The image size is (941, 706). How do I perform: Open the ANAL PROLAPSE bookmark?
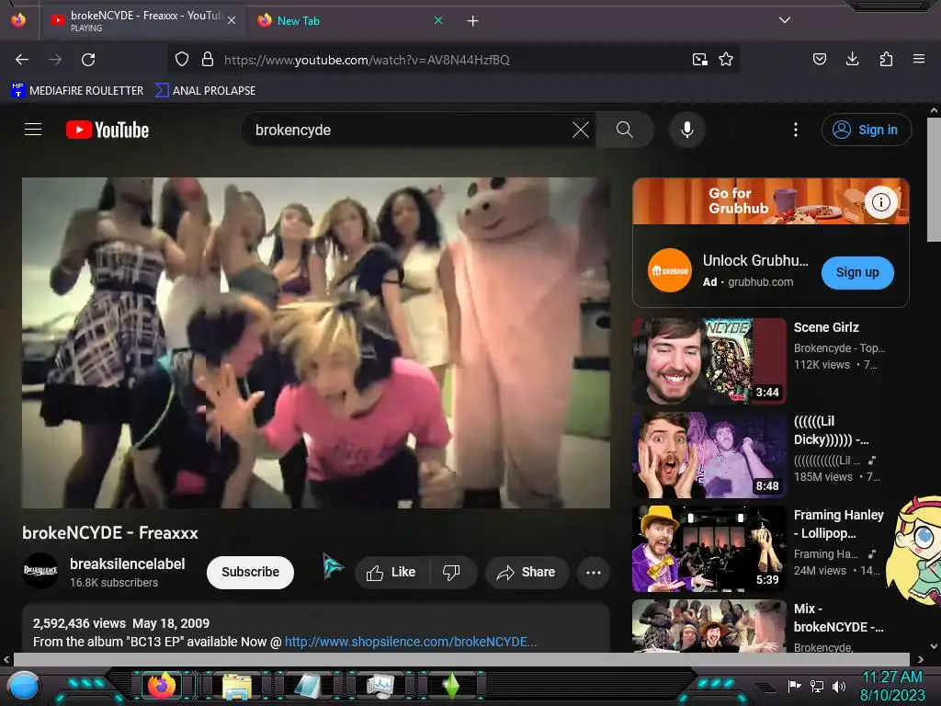pyautogui.click(x=206, y=91)
